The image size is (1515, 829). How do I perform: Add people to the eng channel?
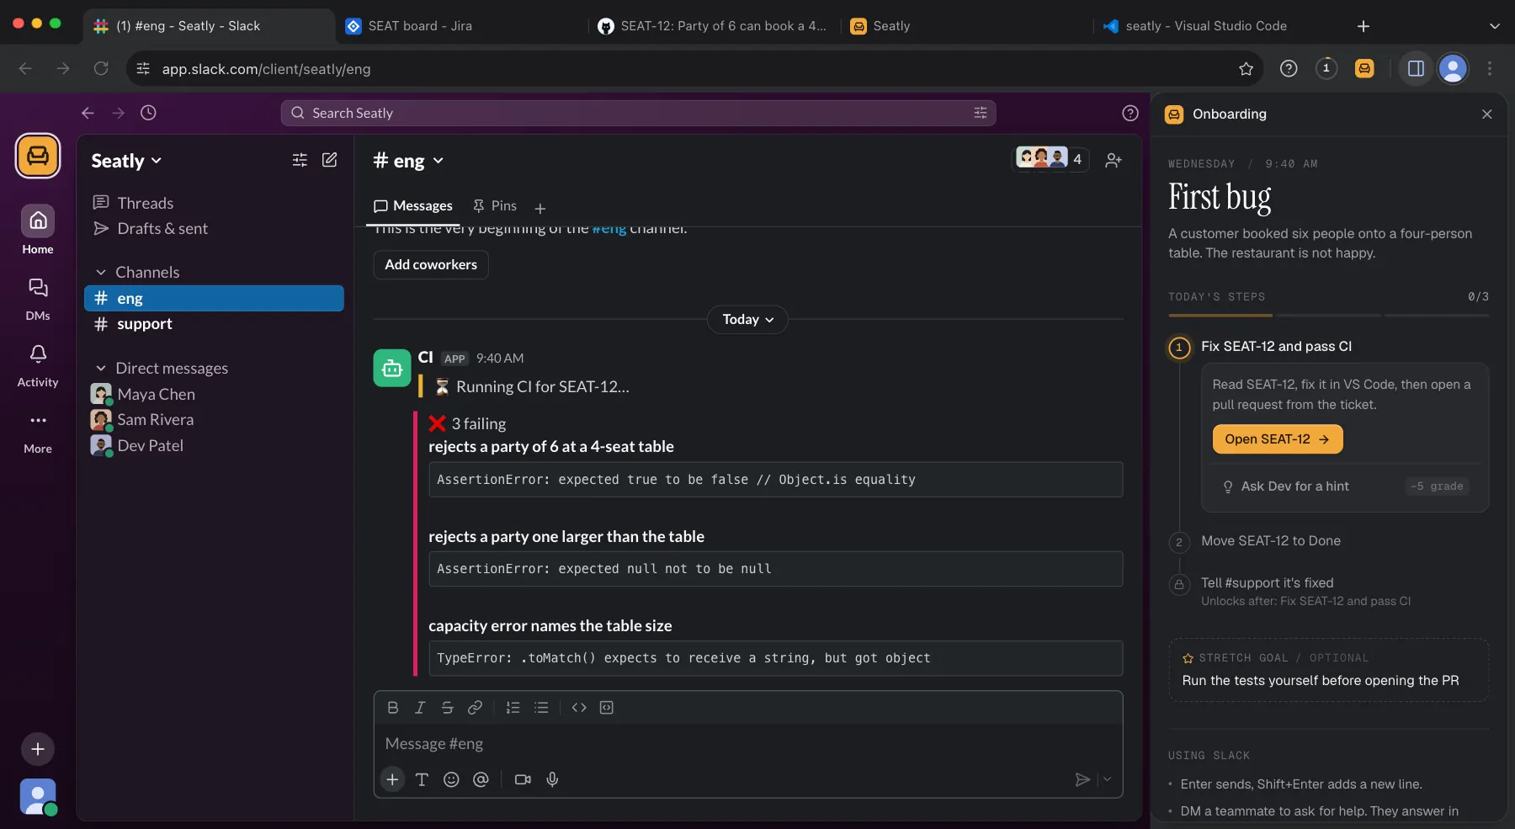pos(1114,160)
